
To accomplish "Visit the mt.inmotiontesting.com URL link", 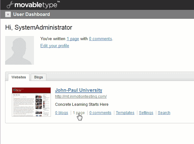I will click(x=81, y=96).
